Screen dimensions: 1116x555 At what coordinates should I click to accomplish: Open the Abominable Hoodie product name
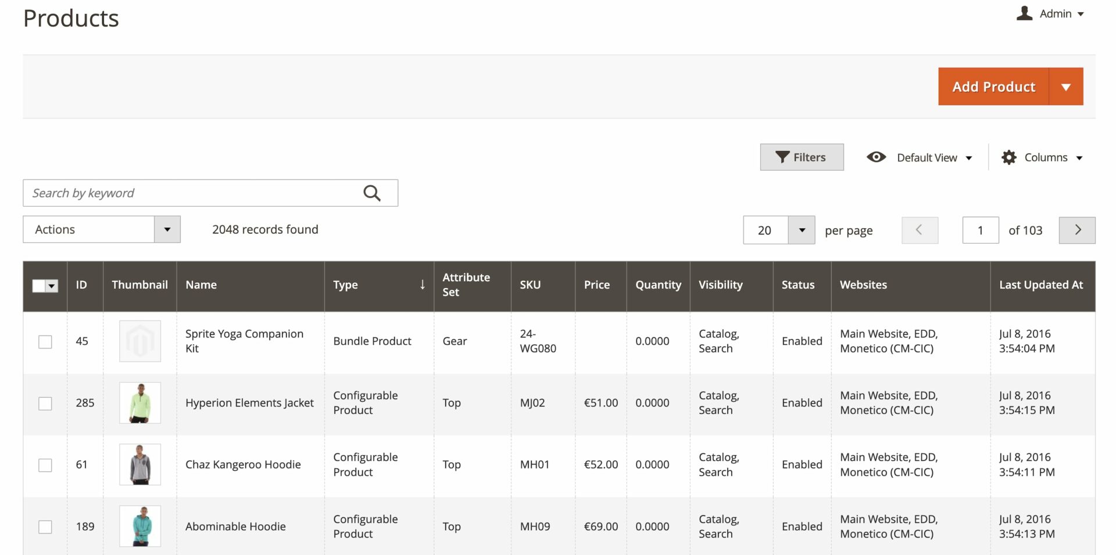tap(235, 527)
